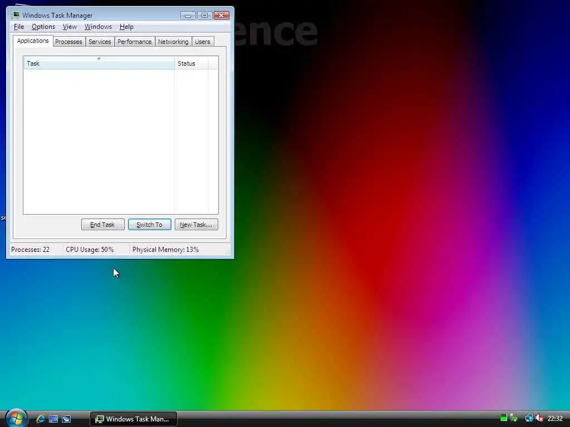Click the Switch between windows icon
This screenshot has height=427, width=570.
pos(66,419)
